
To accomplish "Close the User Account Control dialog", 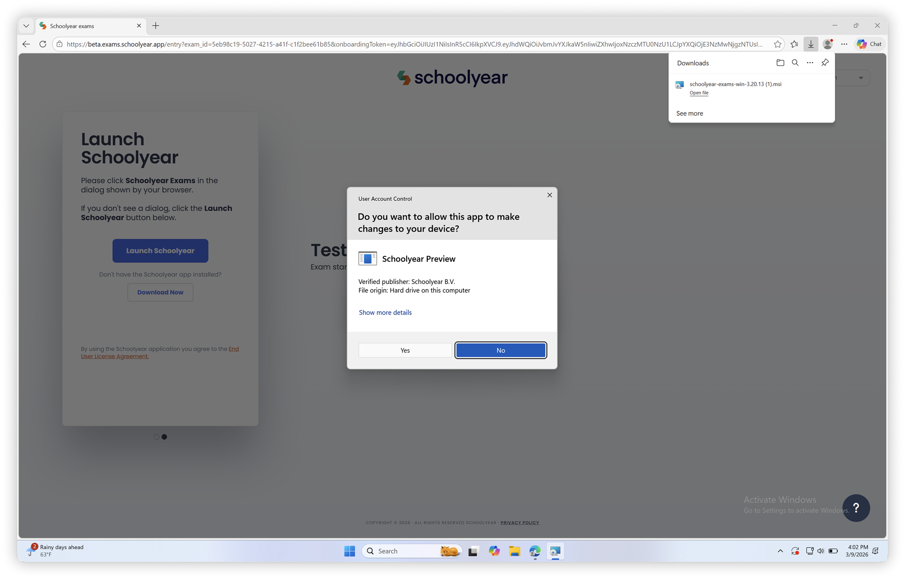I will click(550, 195).
